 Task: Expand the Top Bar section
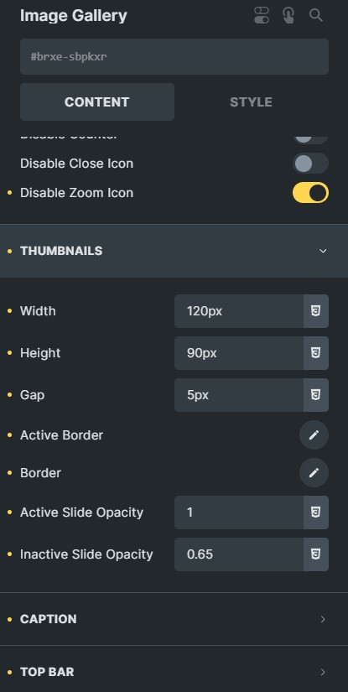(174, 672)
